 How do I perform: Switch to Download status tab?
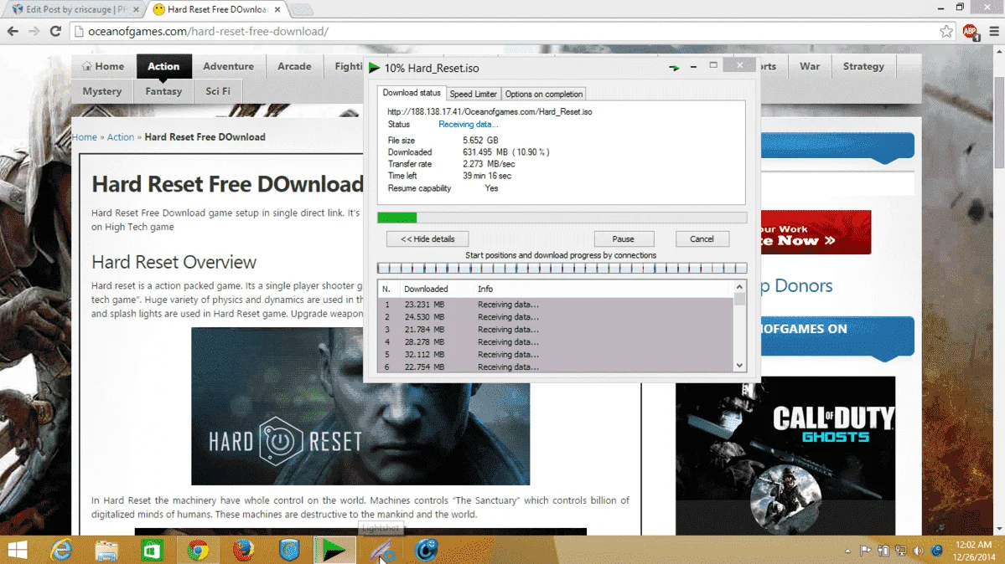point(412,93)
